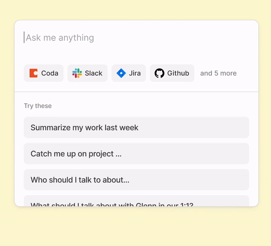Viewport: 271px width, 246px height.
Task: Click the blue Jira diamond icon
Action: click(x=121, y=73)
